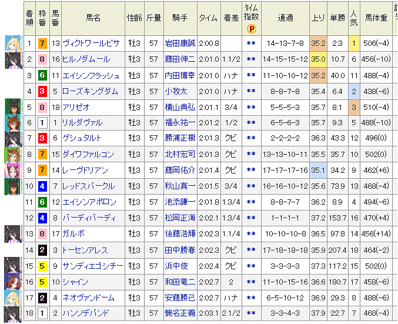Open jockey 勝浦正樹 profile link
The image size is (398, 324).
(180, 138)
